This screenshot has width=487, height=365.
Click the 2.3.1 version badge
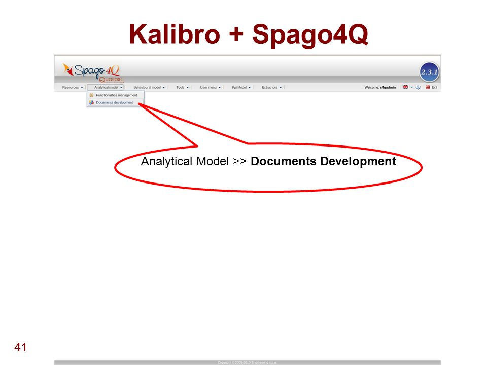click(429, 72)
